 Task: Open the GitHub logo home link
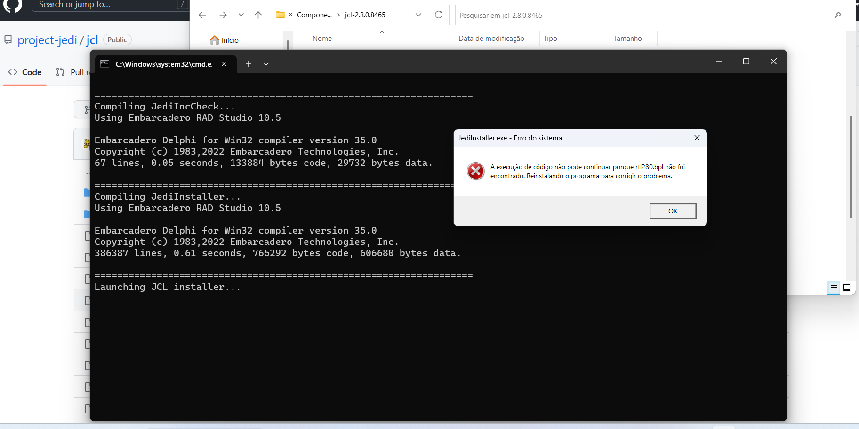click(x=13, y=5)
